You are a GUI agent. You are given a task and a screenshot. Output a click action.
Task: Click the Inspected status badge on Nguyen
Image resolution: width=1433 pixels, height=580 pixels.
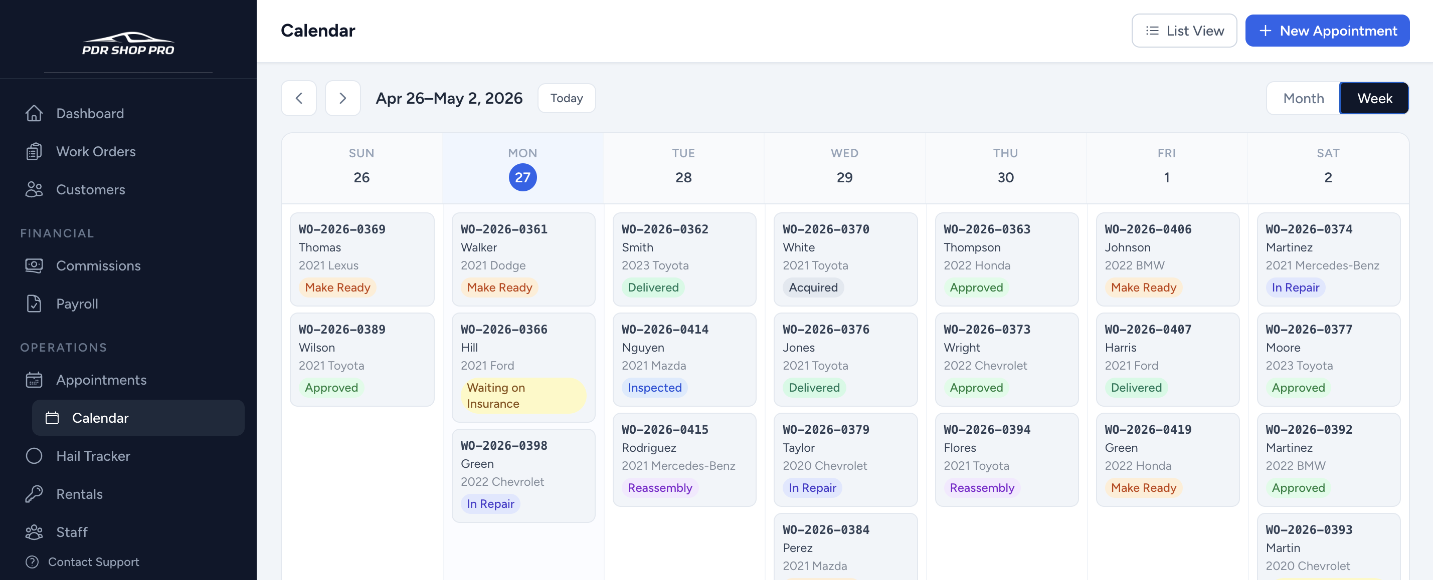coord(654,388)
